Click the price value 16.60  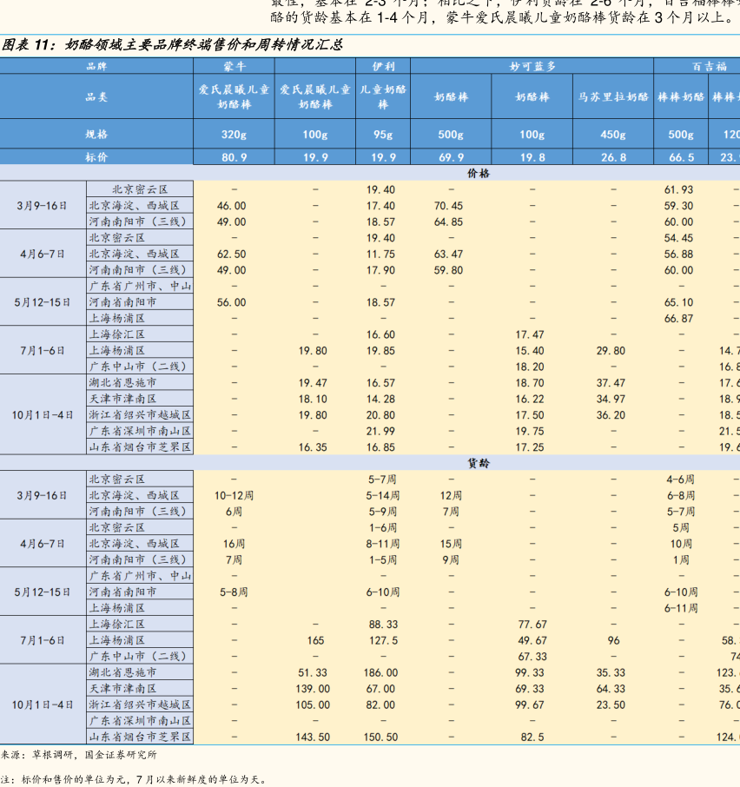(x=380, y=334)
